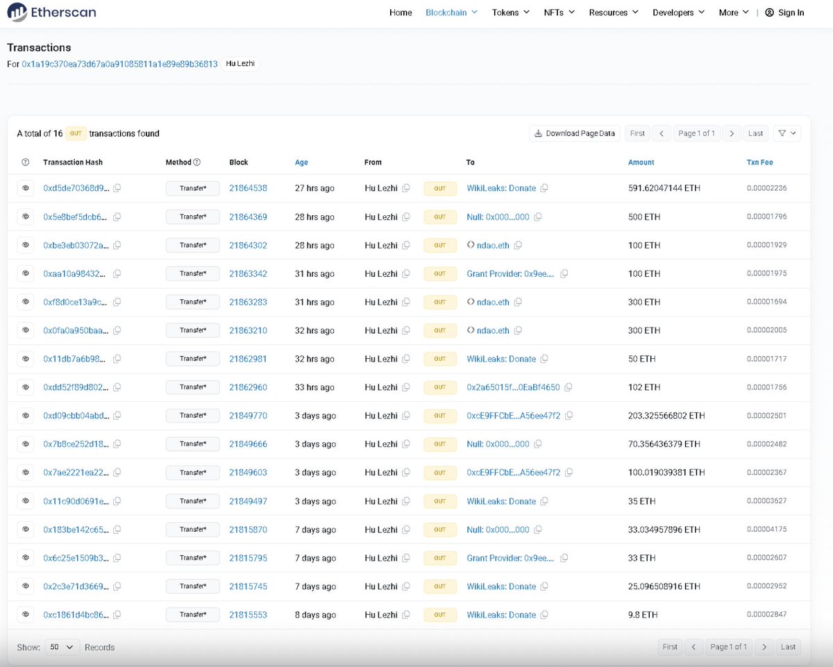
Task: Open the Show 50 records dropdown
Action: [x=62, y=647]
